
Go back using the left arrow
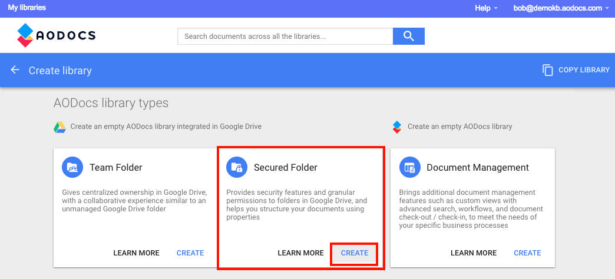click(15, 70)
